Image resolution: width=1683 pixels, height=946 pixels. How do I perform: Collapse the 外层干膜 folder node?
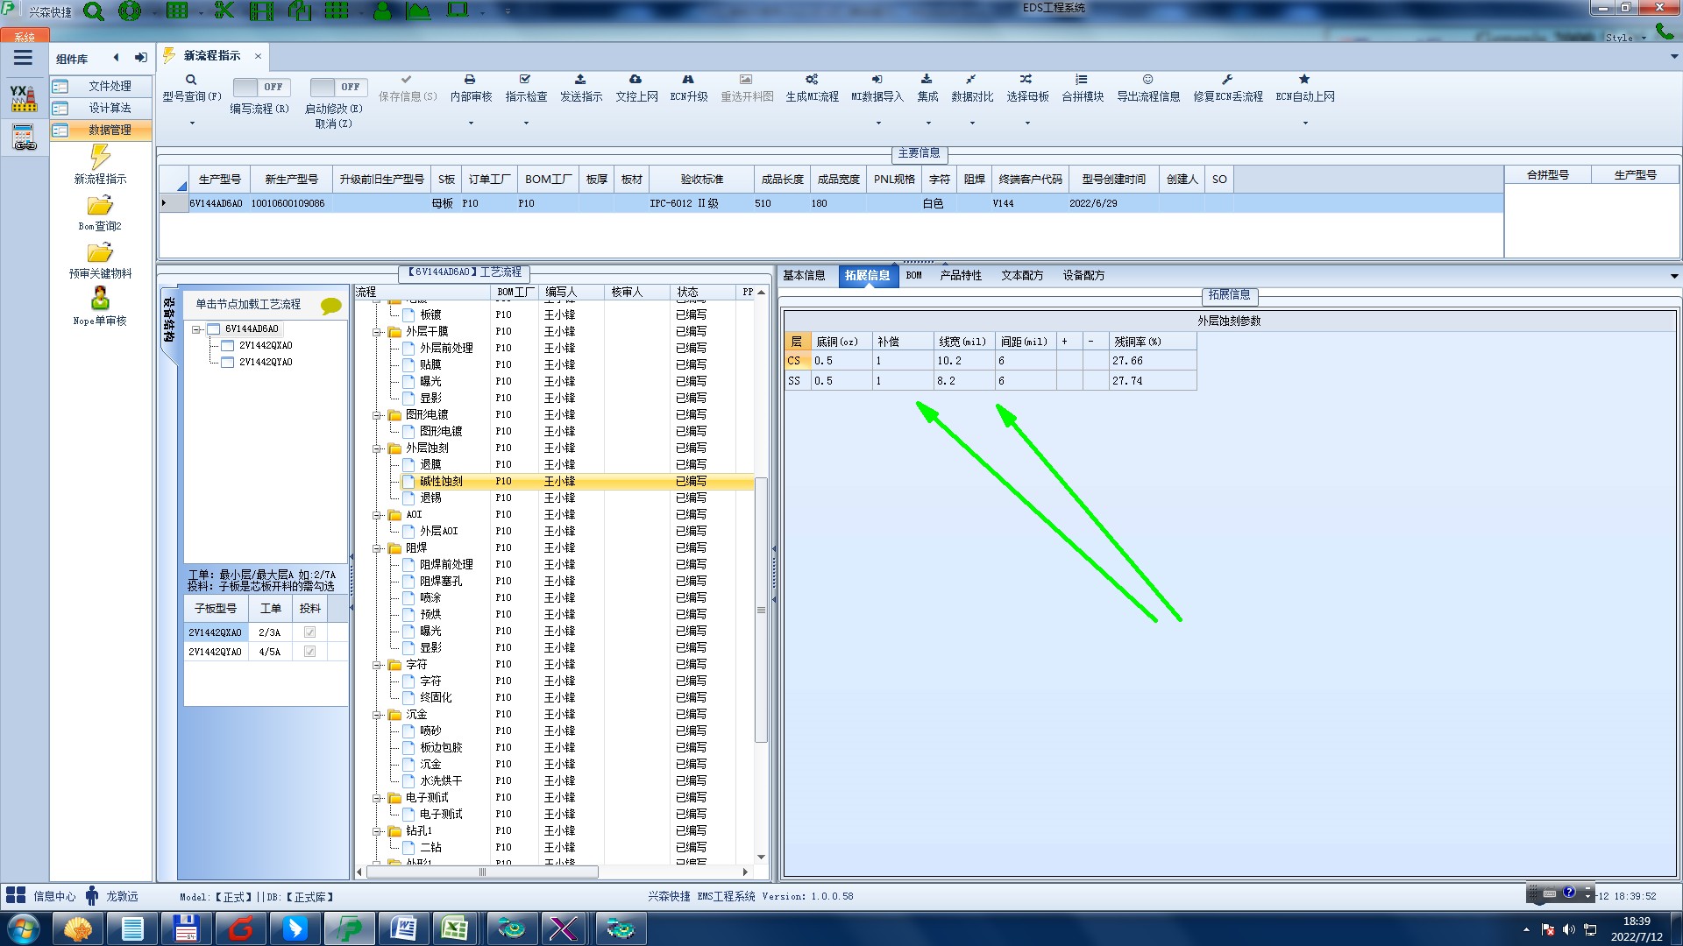[x=377, y=332]
